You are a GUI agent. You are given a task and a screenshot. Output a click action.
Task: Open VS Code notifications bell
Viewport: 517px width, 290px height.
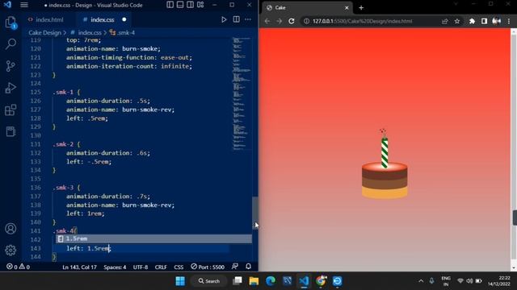tap(248, 267)
